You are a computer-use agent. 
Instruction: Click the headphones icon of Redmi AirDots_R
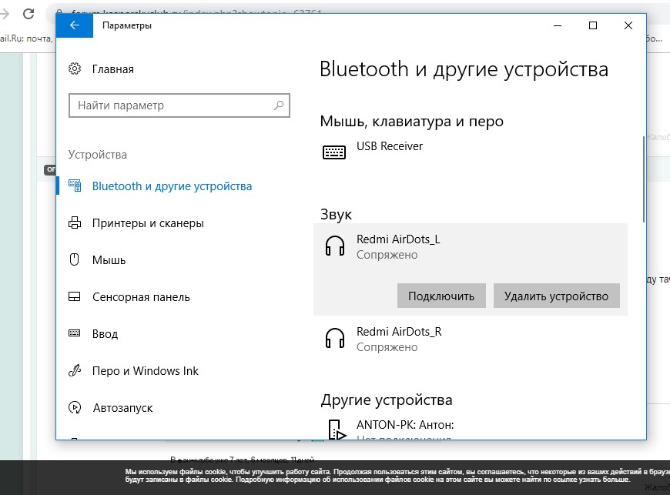(x=334, y=338)
